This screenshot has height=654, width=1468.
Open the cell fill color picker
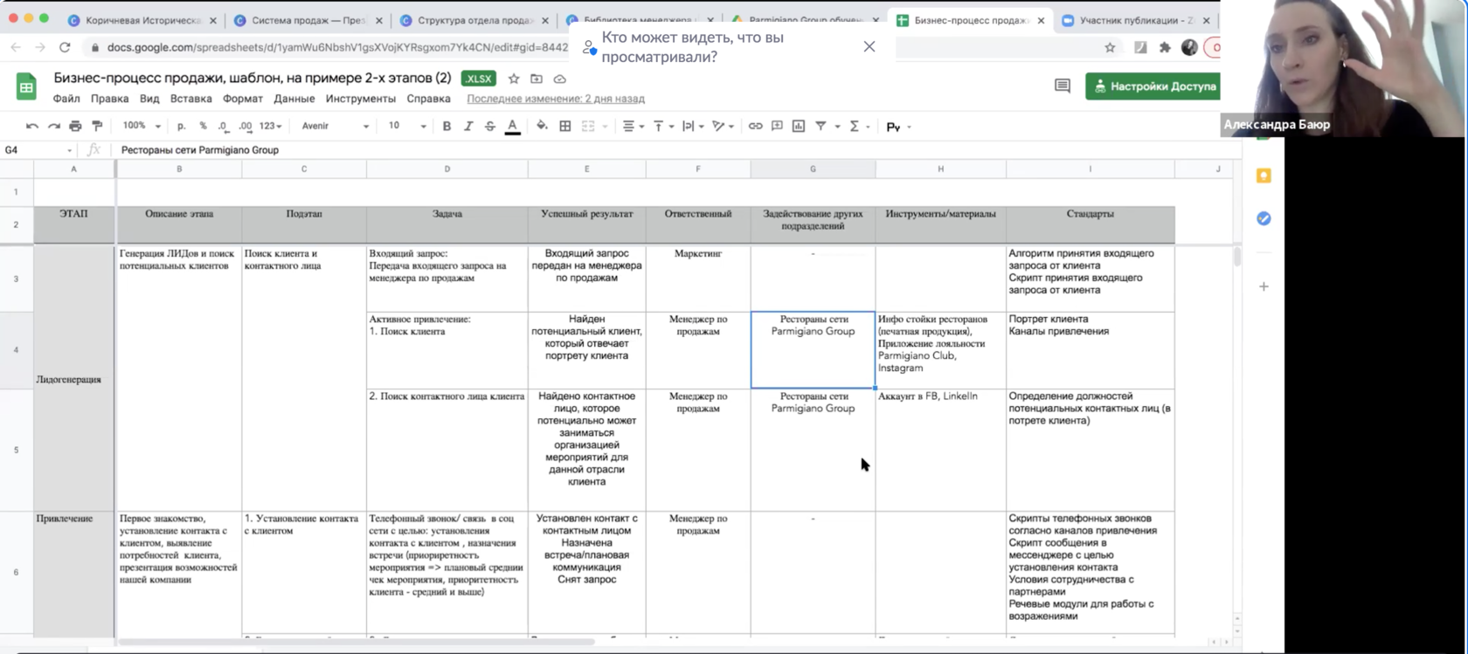pyautogui.click(x=542, y=127)
